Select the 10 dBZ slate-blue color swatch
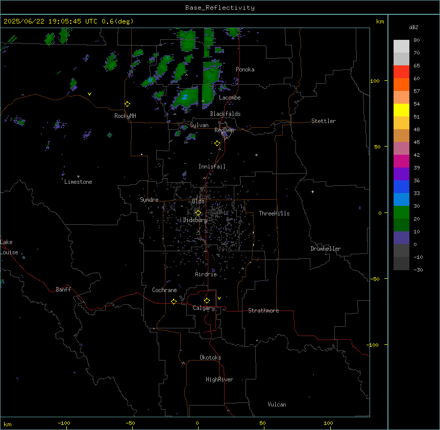 pyautogui.click(x=401, y=238)
